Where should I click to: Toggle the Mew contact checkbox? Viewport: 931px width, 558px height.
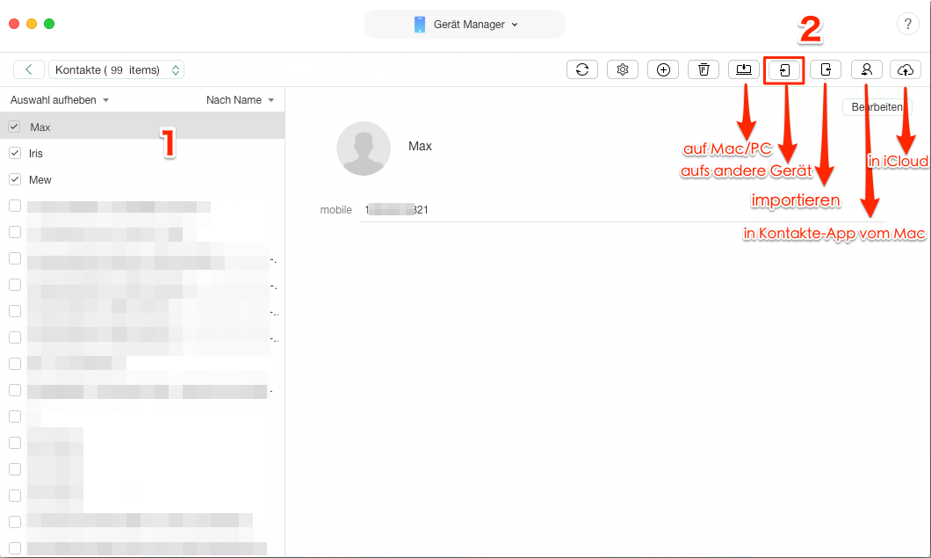[14, 179]
